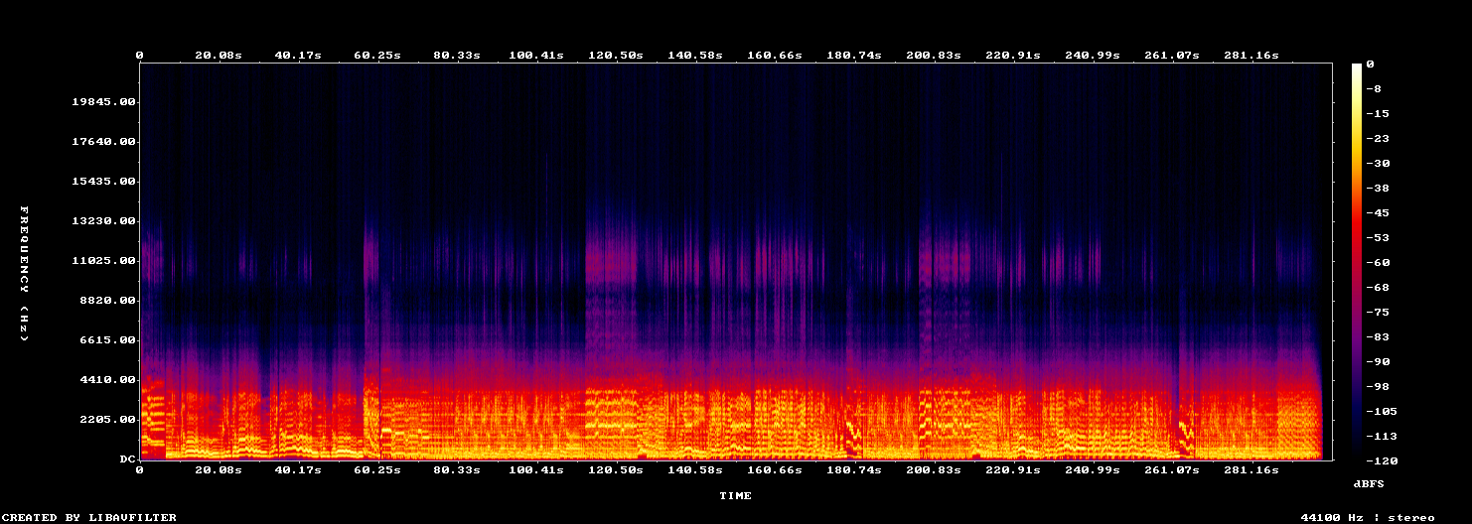Click 60.25s on the lower time axis
This screenshot has height=524, width=1472.
pos(377,470)
